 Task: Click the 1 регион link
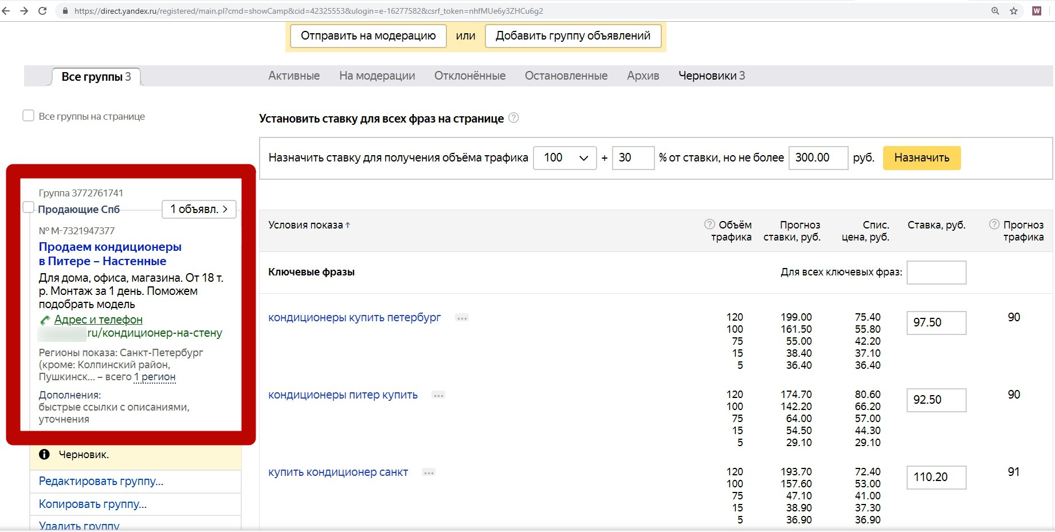point(155,377)
